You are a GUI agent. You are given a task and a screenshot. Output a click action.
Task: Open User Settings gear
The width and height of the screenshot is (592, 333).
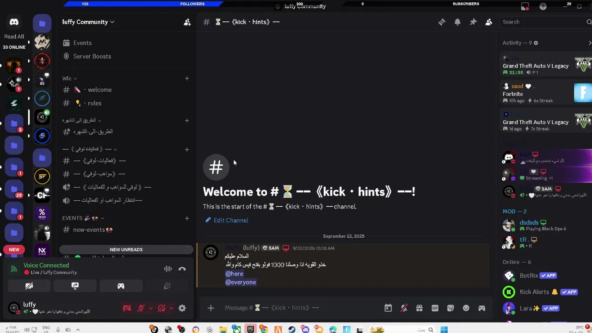click(x=182, y=308)
